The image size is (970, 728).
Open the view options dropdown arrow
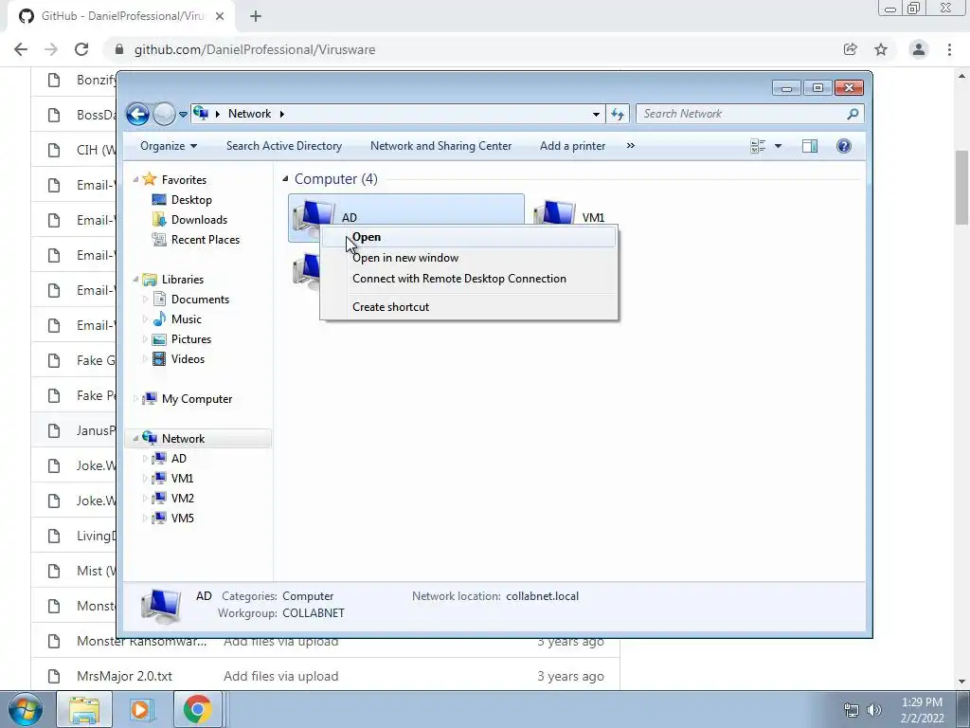tap(779, 146)
